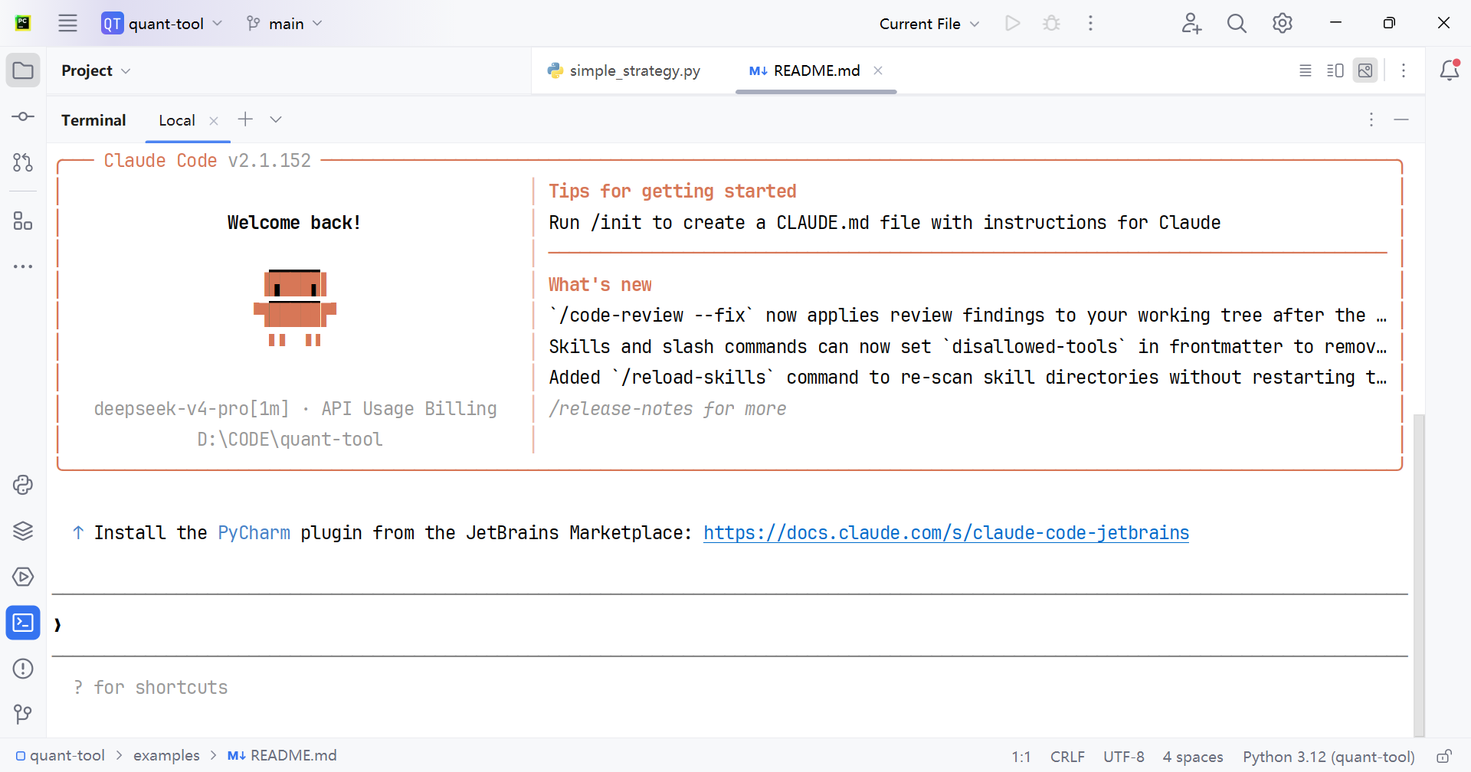Change UTF-8 file encoding

1124,757
